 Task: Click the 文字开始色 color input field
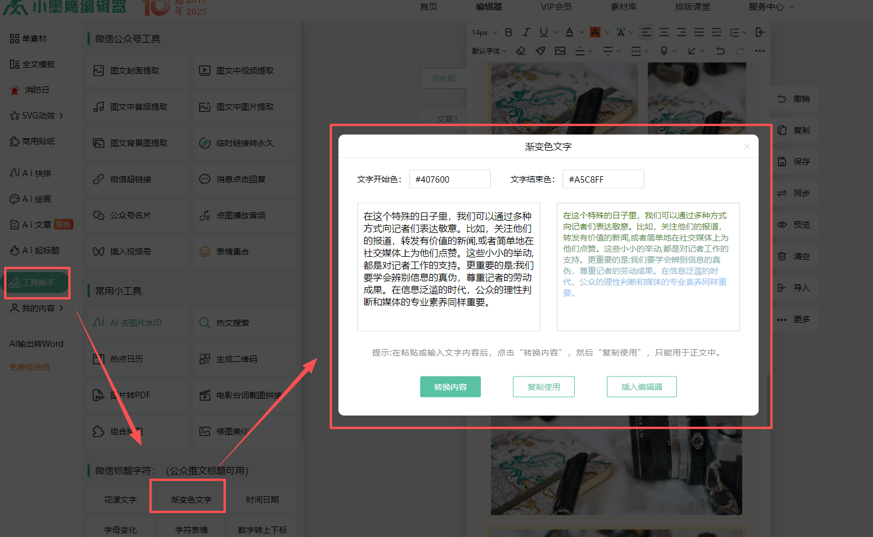point(449,179)
